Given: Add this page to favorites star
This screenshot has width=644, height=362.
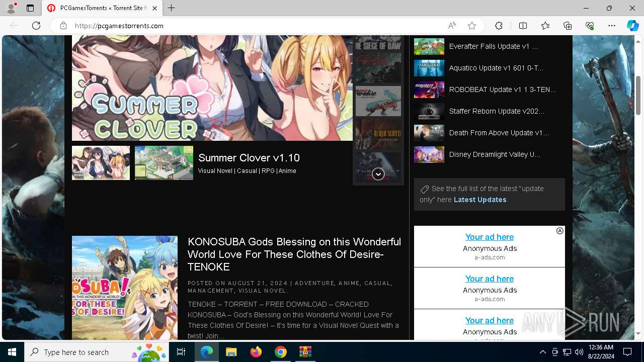Looking at the screenshot, I should click(x=471, y=26).
